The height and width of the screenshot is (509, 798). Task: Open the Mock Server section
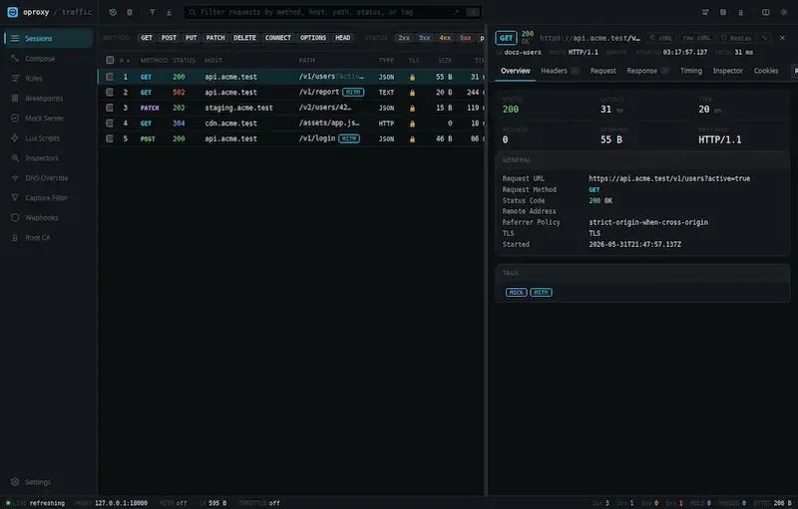click(x=48, y=118)
